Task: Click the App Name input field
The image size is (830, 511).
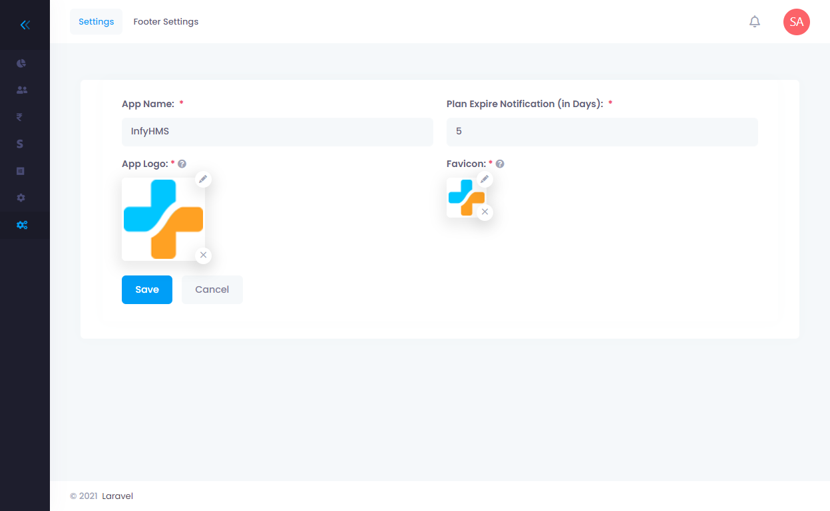Action: coord(277,132)
